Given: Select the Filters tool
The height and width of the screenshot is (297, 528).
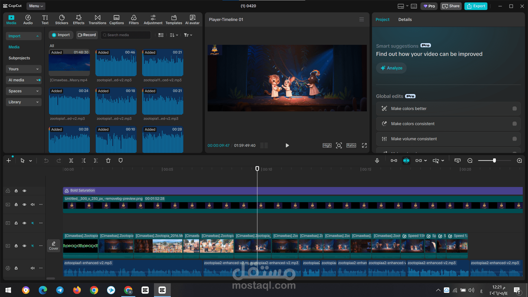Looking at the screenshot, I should tap(134, 20).
